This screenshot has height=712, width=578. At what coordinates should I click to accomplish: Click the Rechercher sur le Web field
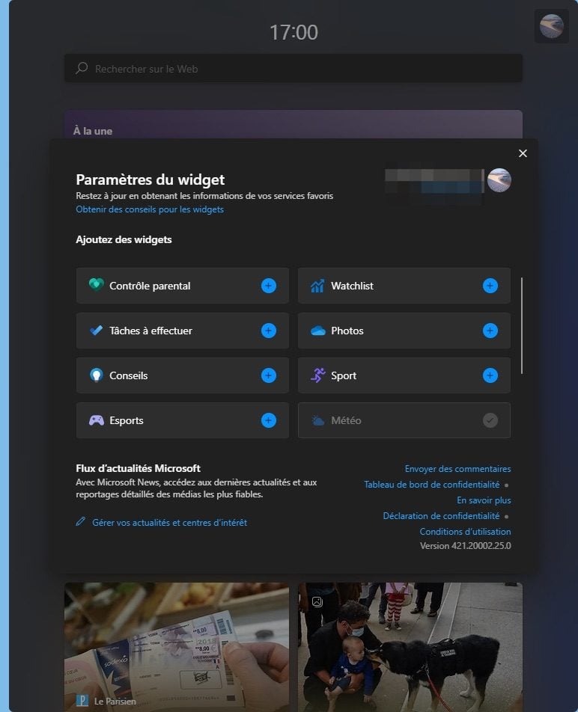(293, 69)
